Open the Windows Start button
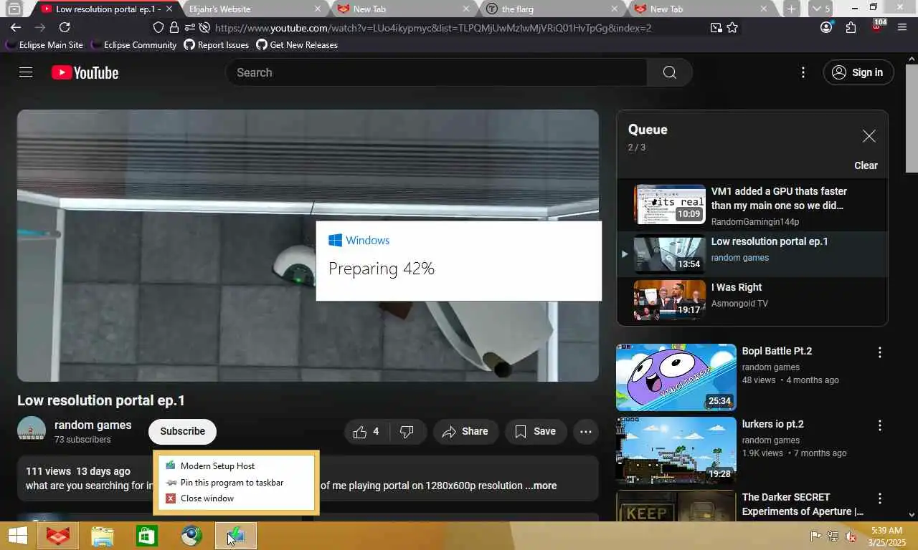Viewport: 918px width, 550px height. pyautogui.click(x=18, y=536)
